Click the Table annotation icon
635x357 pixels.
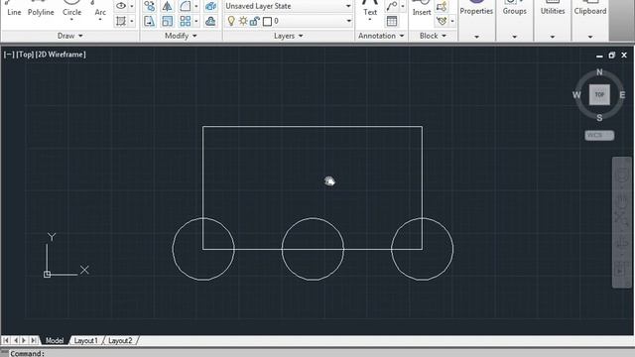click(x=392, y=21)
